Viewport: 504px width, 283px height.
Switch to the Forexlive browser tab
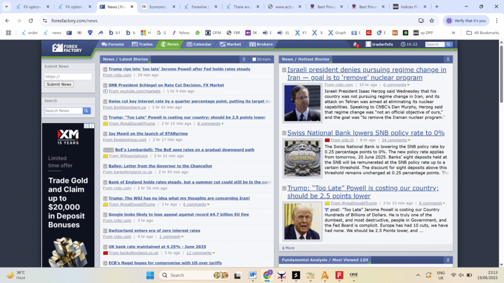point(200,7)
